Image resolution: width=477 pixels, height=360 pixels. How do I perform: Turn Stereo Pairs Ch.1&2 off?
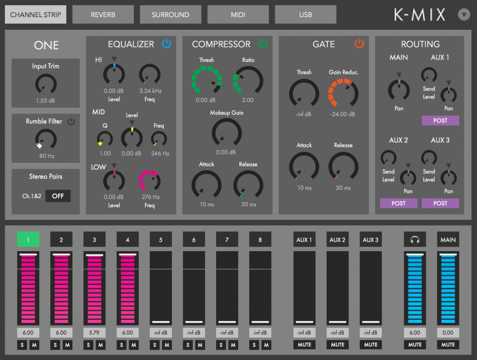click(x=57, y=196)
